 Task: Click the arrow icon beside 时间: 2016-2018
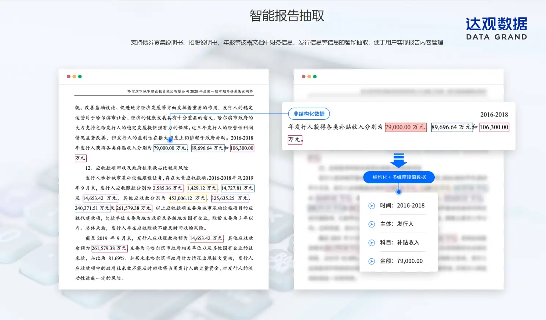[372, 206]
